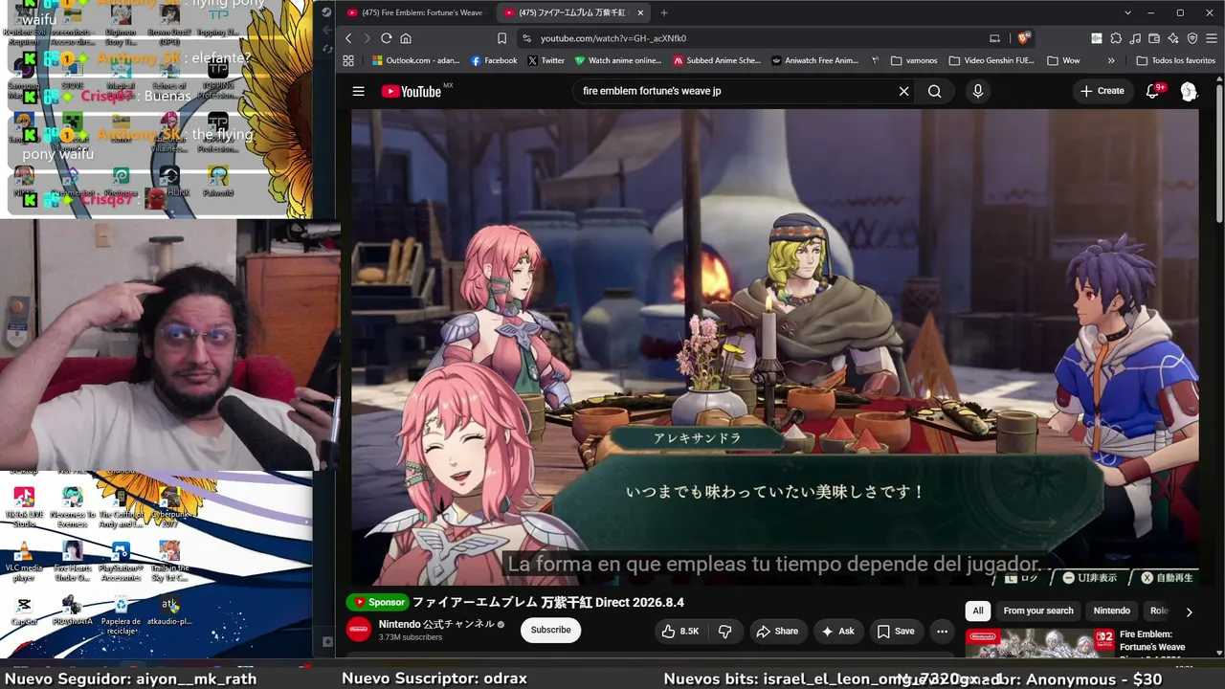The image size is (1225, 689).
Task: Open the vamonos bookmarks folder
Action: coord(913,60)
